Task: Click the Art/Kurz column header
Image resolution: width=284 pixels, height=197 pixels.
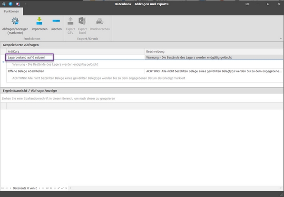Action: point(76,51)
